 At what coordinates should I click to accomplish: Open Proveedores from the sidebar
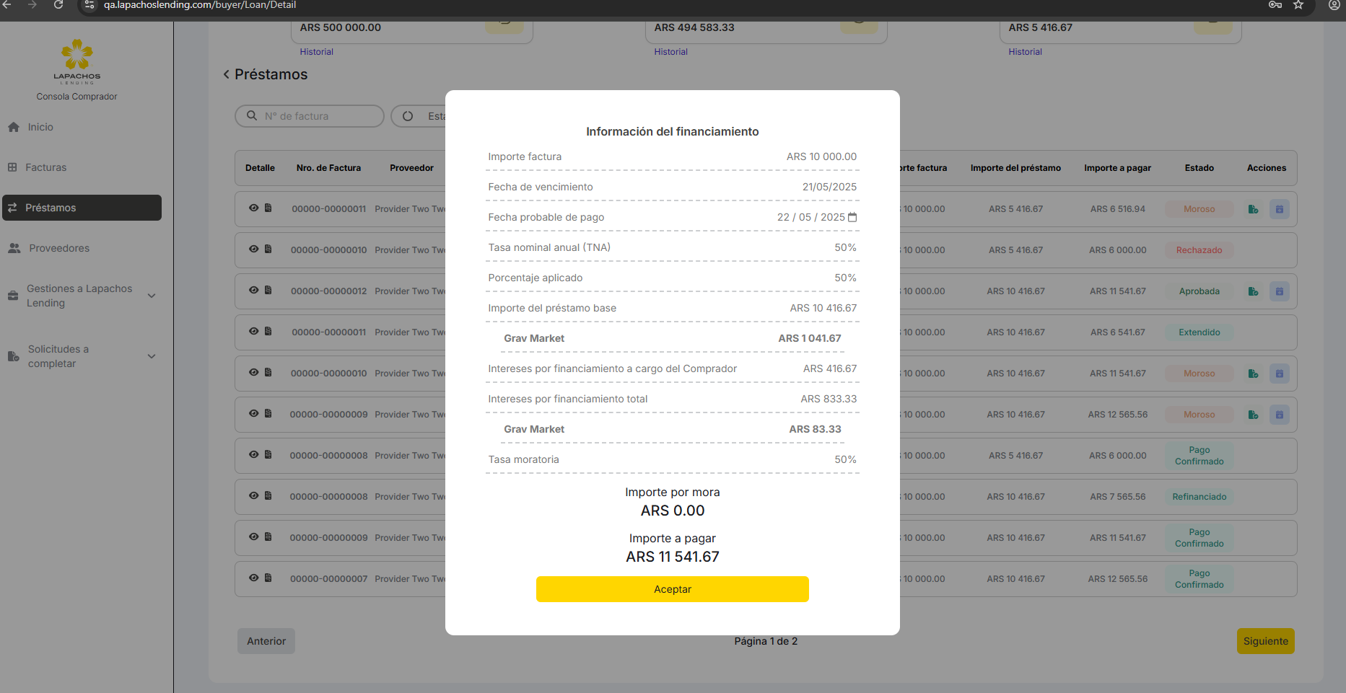(x=59, y=248)
